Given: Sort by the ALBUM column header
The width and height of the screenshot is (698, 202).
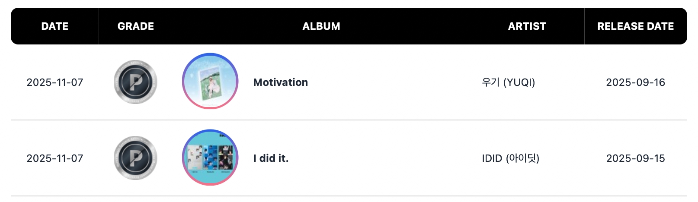Looking at the screenshot, I should (x=321, y=26).
